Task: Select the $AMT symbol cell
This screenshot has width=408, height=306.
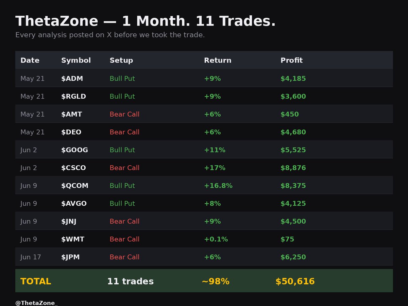Action: [71, 114]
